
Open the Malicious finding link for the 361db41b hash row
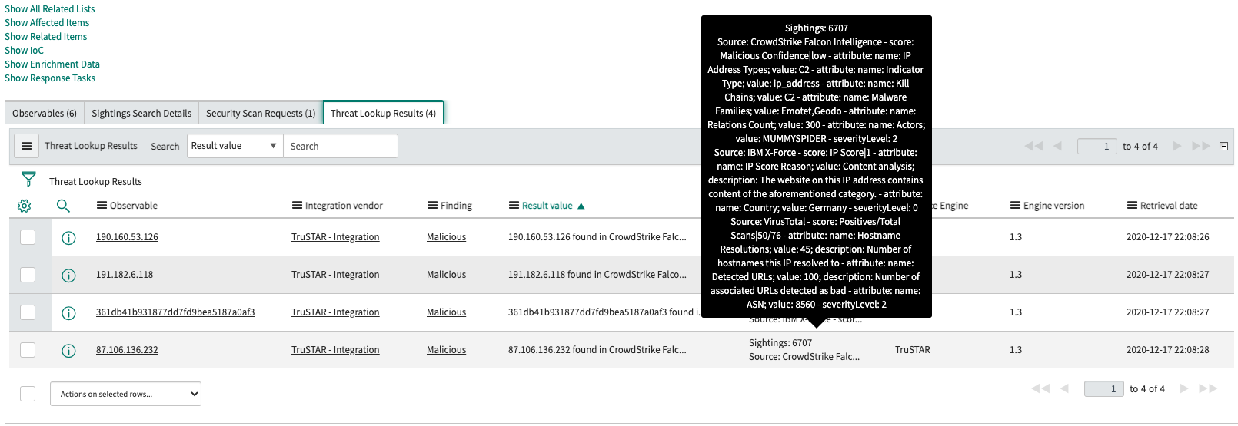click(x=447, y=312)
